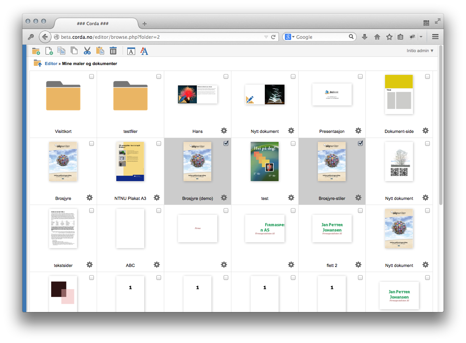
Task: Open a new browser tab
Action: point(145,24)
